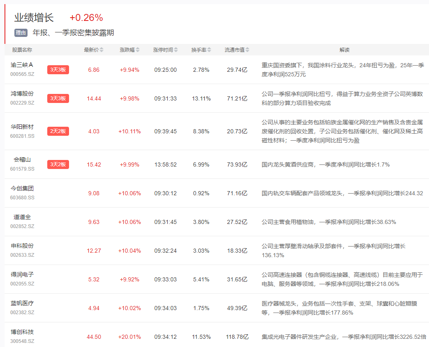Open 蓝帆医疗 stock entry
The height and width of the screenshot is (347, 429).
click(x=22, y=304)
